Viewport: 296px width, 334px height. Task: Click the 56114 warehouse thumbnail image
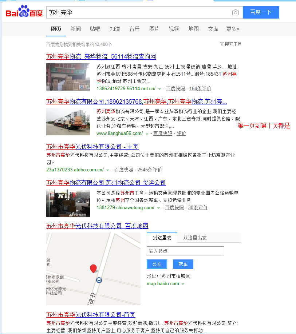[x=68, y=77]
